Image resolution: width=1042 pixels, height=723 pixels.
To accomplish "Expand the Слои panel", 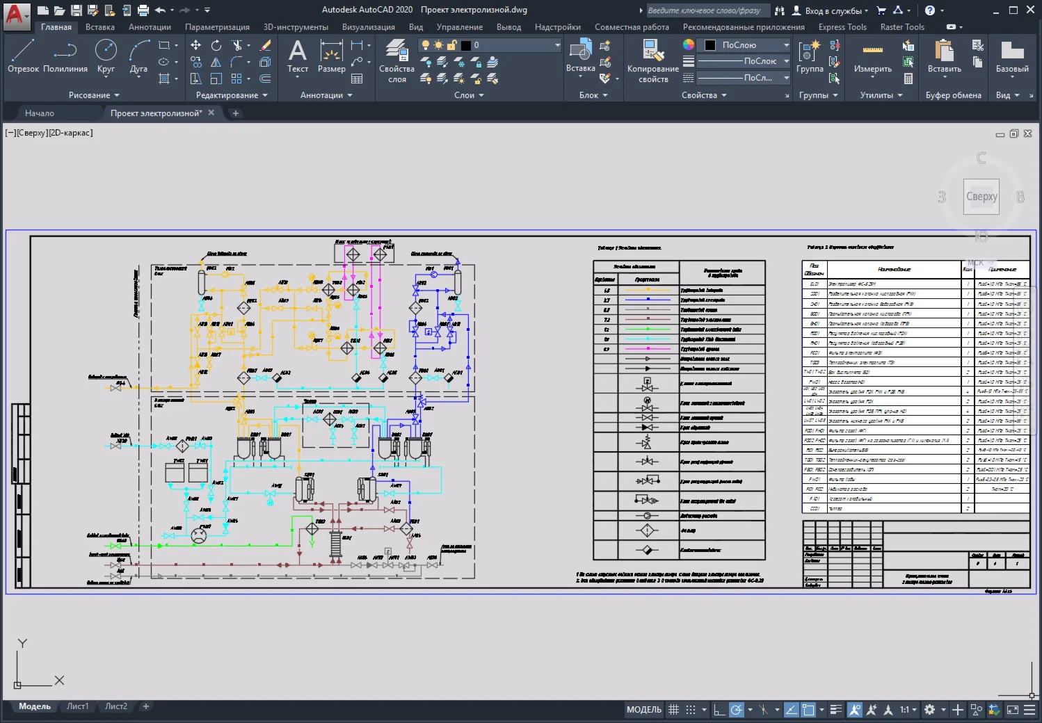I will pyautogui.click(x=469, y=95).
